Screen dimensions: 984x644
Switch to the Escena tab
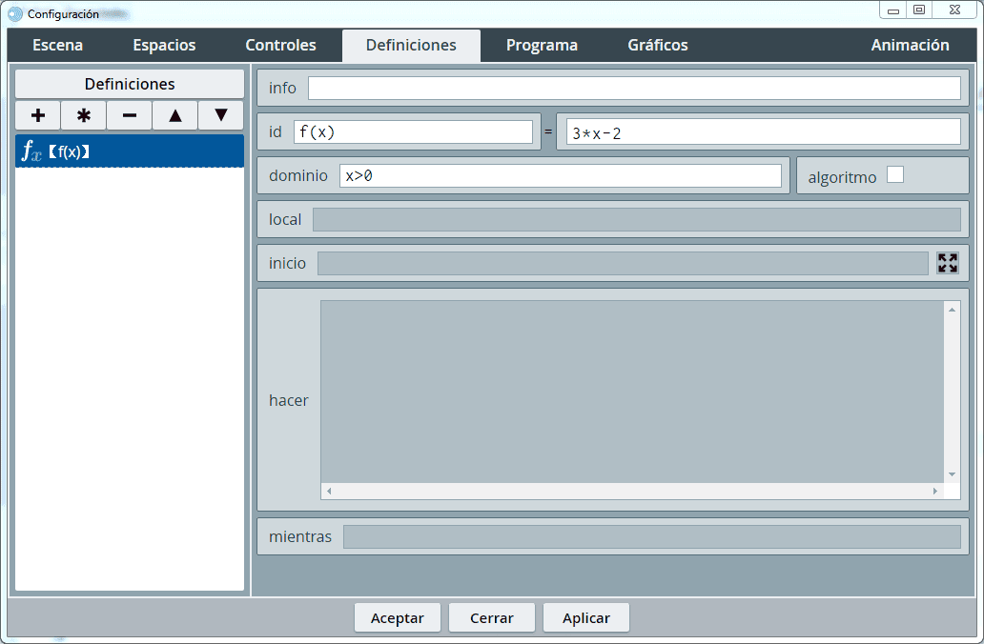point(57,46)
